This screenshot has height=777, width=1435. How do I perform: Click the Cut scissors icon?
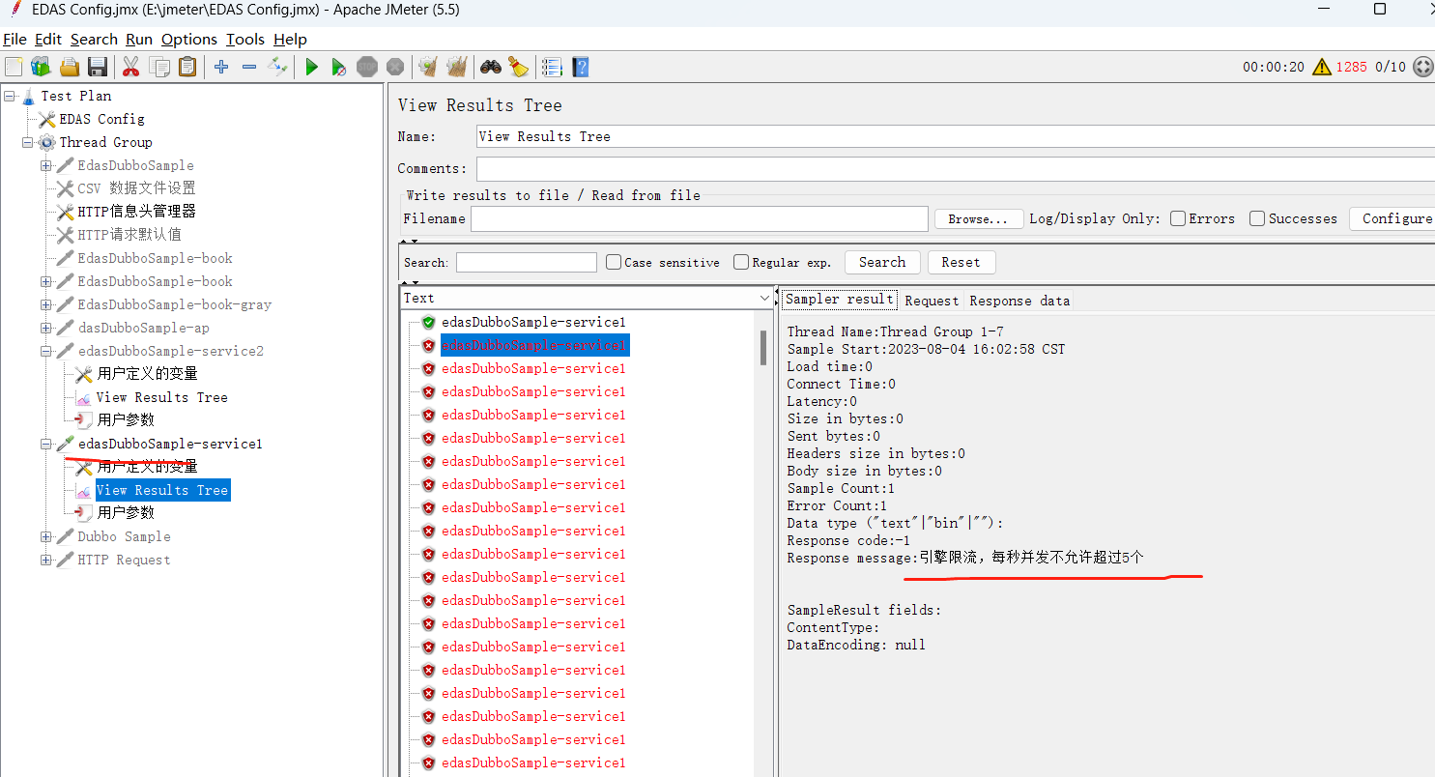pyautogui.click(x=131, y=67)
